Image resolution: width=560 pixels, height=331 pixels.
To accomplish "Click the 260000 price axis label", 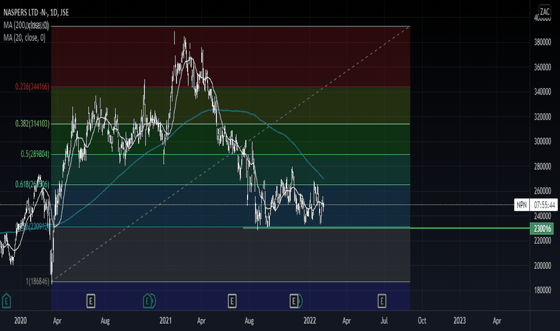I will coord(542,191).
